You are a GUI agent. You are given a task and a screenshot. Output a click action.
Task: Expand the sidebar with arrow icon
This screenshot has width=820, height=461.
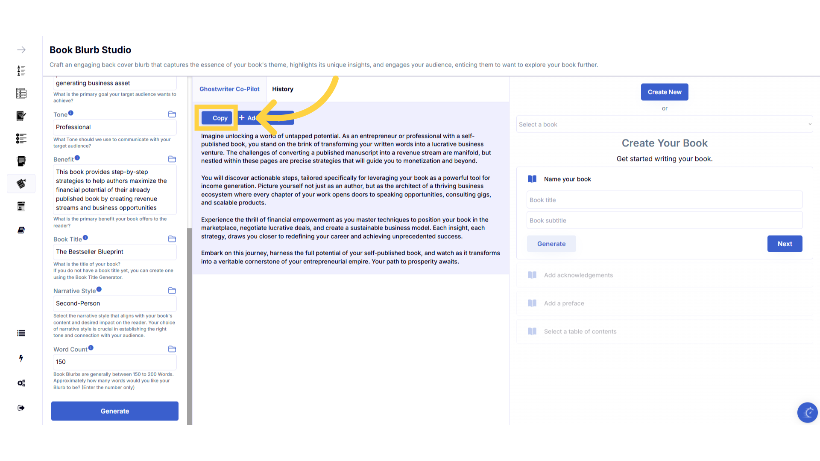(21, 50)
